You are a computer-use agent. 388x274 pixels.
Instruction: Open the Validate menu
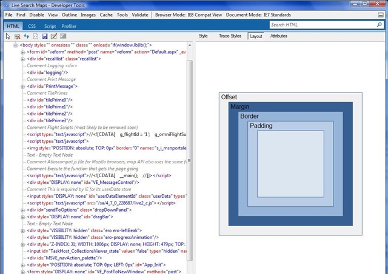(x=140, y=15)
